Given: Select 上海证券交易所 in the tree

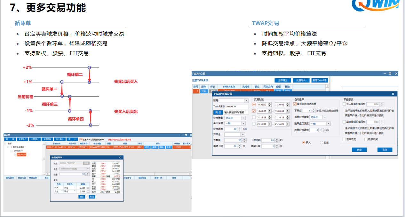Looking at the screenshot, I should coord(18,148).
